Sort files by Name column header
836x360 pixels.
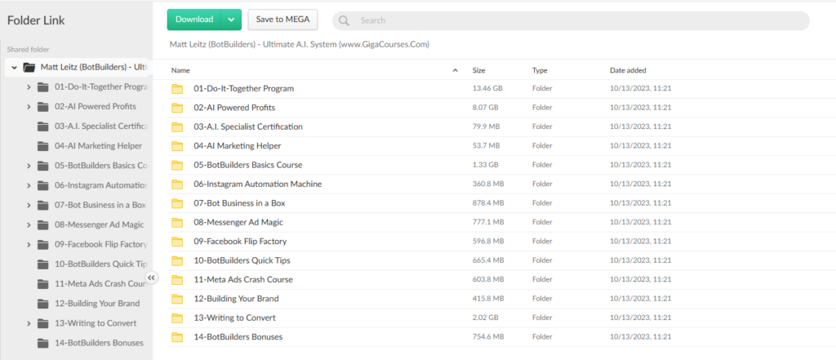[x=181, y=70]
